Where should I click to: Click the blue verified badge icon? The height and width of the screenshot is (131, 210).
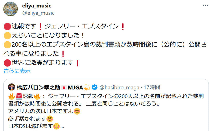coord(95,87)
